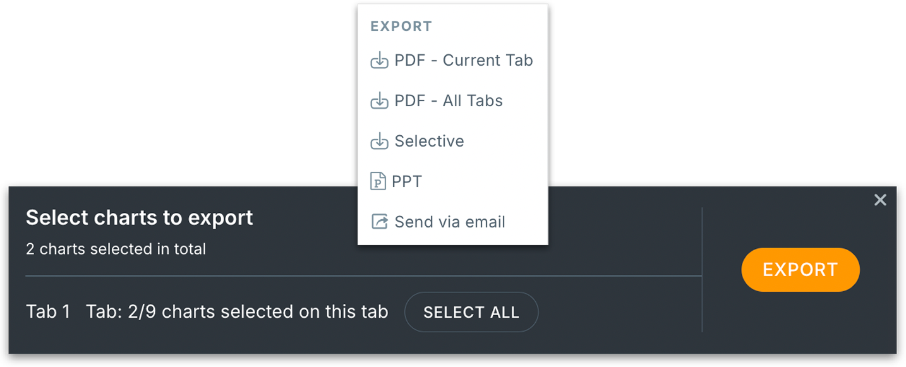This screenshot has height=367, width=906.
Task: Choose PPT export format
Action: tap(407, 182)
